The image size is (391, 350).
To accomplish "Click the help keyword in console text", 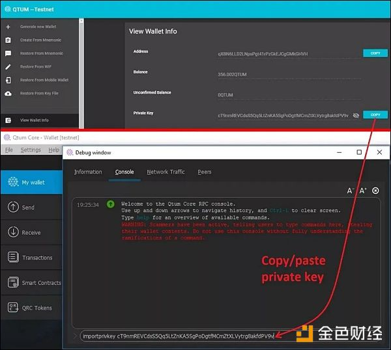I will tap(143, 217).
